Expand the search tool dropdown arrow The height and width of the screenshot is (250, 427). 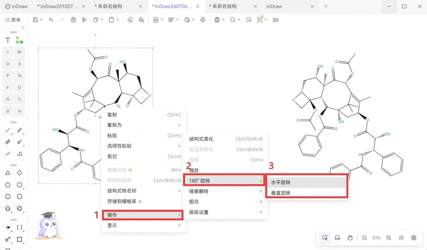click(239, 20)
